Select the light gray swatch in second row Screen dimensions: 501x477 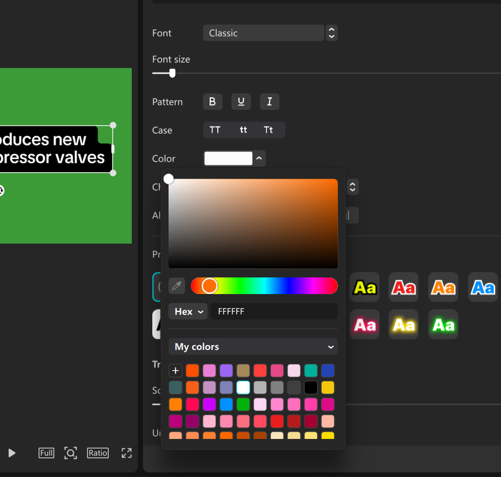pyautogui.click(x=260, y=387)
